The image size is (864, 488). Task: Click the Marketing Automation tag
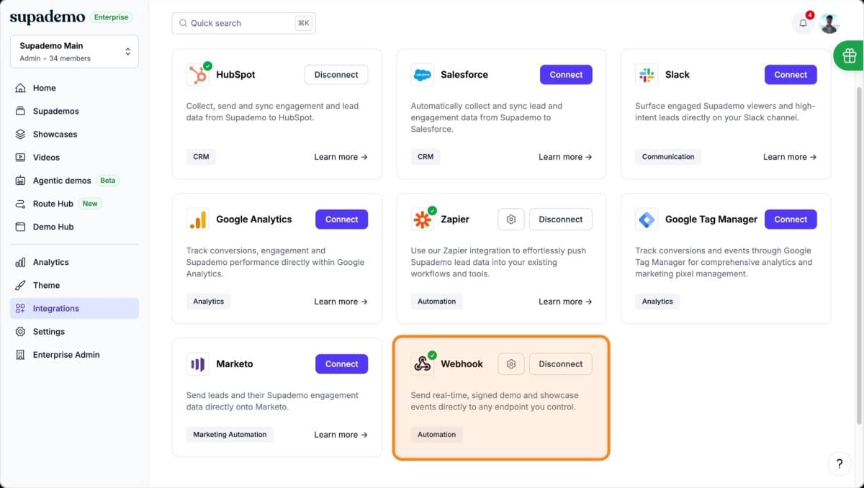point(230,435)
